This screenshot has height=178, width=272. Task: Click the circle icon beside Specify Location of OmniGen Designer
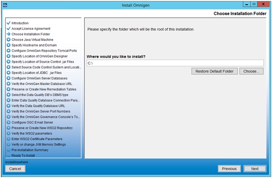tap(8, 56)
